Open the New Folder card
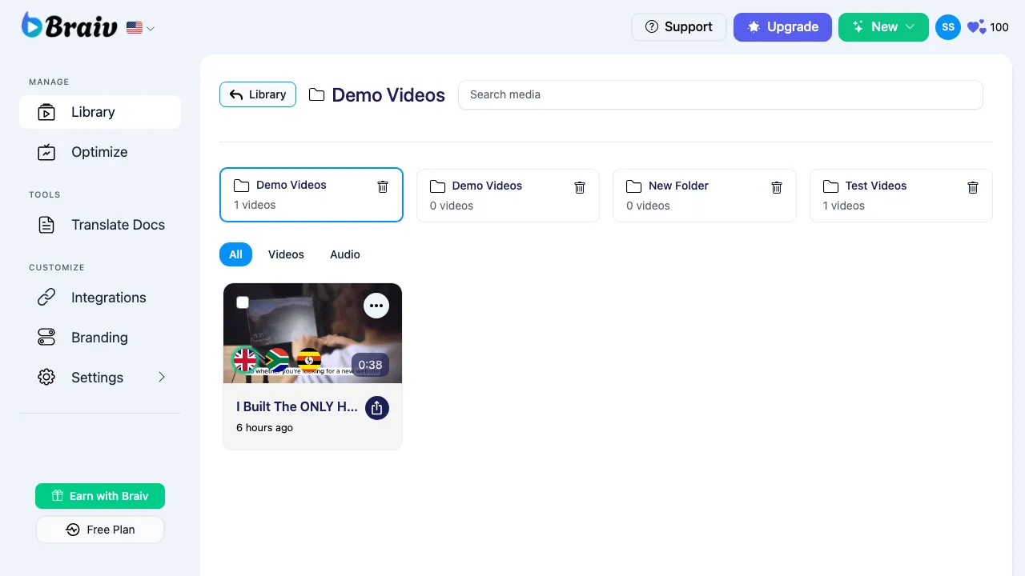 [x=704, y=195]
